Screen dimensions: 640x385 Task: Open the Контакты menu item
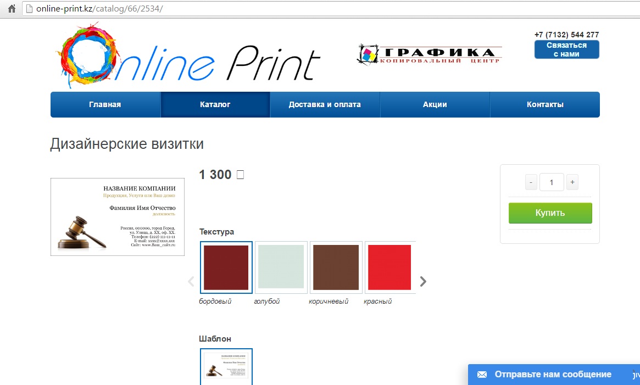click(x=545, y=104)
